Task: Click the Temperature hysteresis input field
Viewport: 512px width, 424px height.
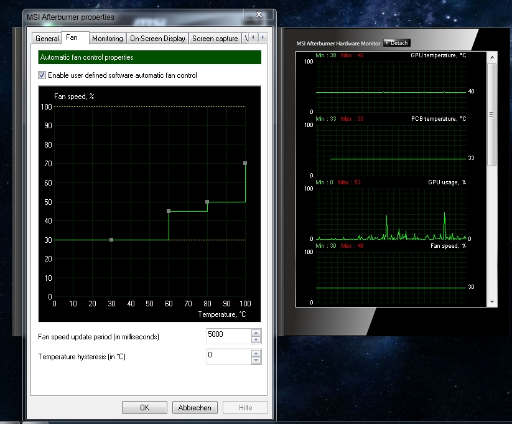Action: 228,357
